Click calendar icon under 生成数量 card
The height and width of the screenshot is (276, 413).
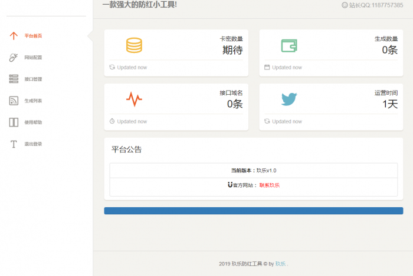click(267, 67)
